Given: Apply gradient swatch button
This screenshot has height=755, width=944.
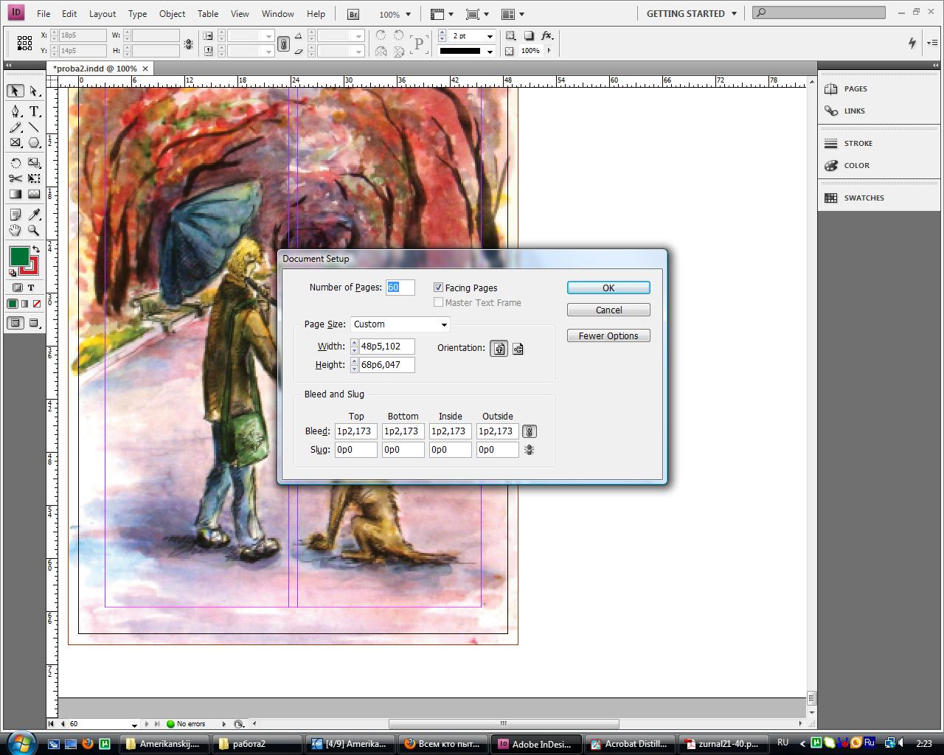Looking at the screenshot, I should tap(24, 304).
